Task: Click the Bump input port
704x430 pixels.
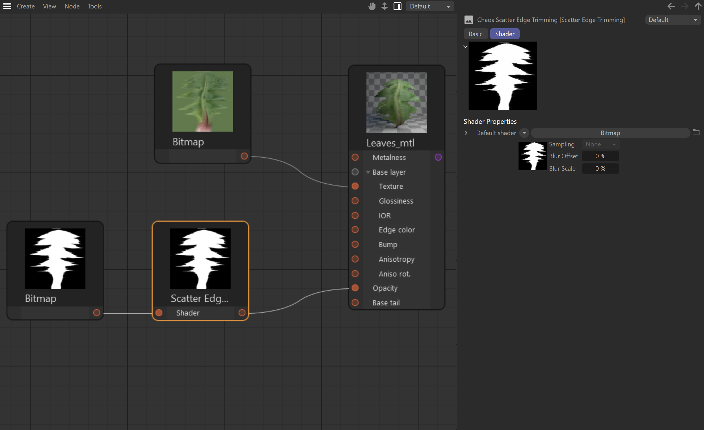Action: click(x=355, y=244)
